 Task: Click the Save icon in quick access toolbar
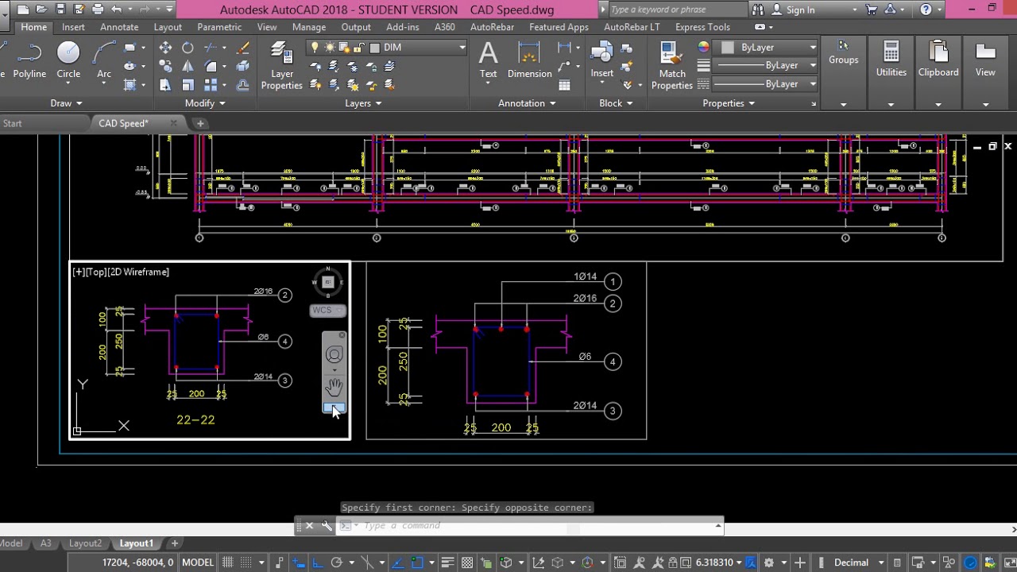60,10
